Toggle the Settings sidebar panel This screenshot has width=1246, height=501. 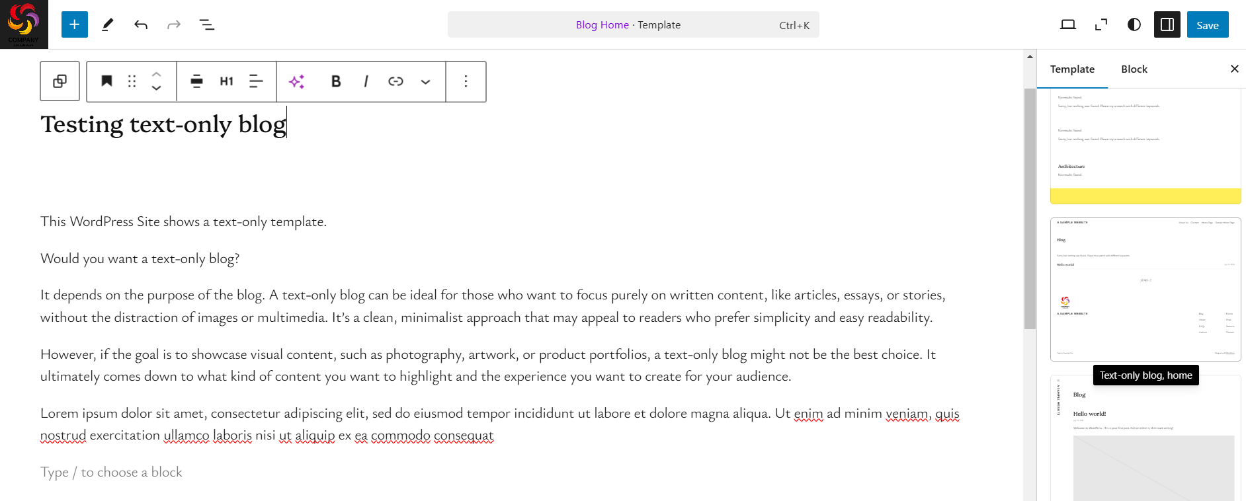pos(1167,24)
